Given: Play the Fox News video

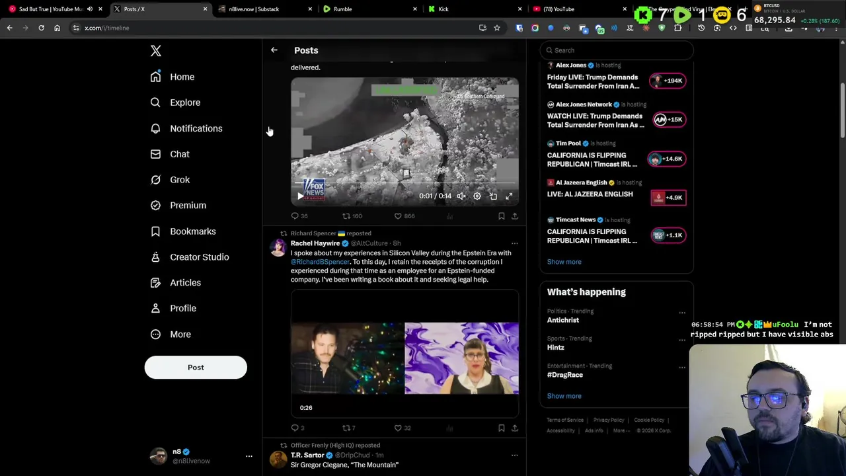Looking at the screenshot, I should point(301,196).
